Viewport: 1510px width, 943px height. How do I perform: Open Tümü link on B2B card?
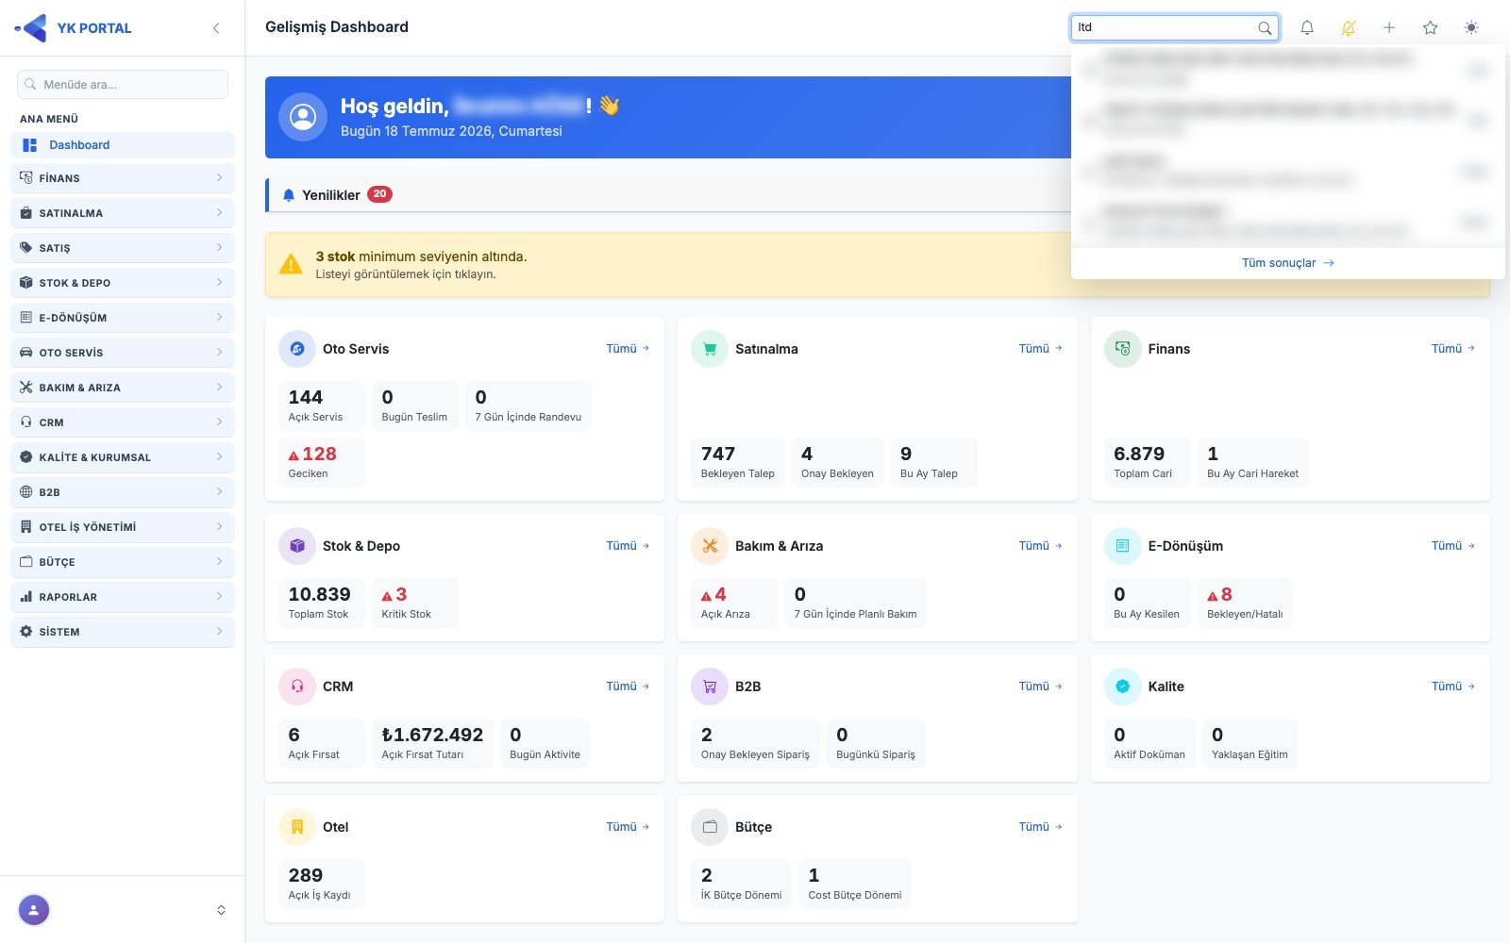click(x=1041, y=687)
